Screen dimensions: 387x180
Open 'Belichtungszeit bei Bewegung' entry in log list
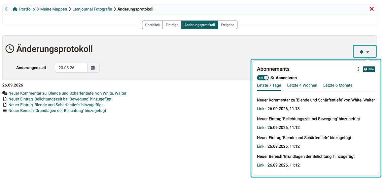point(60,99)
